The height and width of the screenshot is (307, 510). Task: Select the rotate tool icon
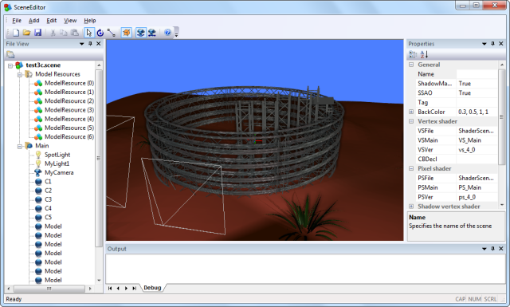click(x=100, y=33)
